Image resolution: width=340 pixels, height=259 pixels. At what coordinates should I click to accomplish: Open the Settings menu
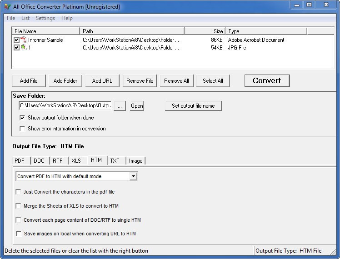click(45, 18)
